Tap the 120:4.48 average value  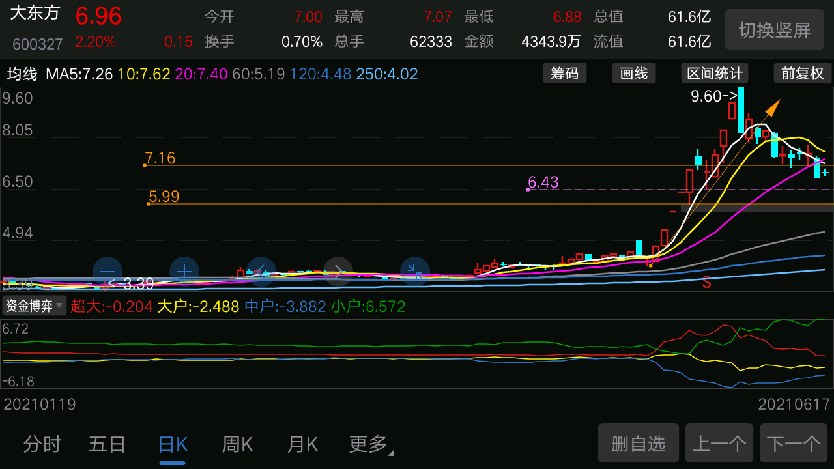coord(321,74)
